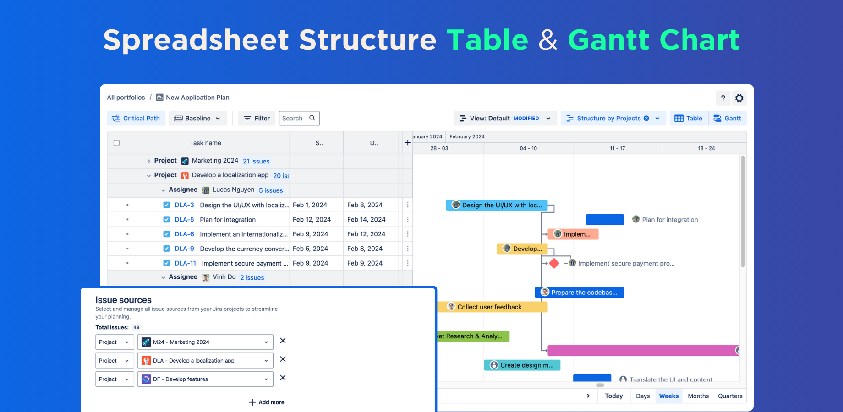This screenshot has height=412, width=843.
Task: Click the add column plus icon
Action: pyautogui.click(x=407, y=143)
